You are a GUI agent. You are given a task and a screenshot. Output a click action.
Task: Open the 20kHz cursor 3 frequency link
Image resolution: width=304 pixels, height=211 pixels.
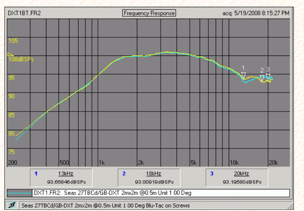[241, 173]
